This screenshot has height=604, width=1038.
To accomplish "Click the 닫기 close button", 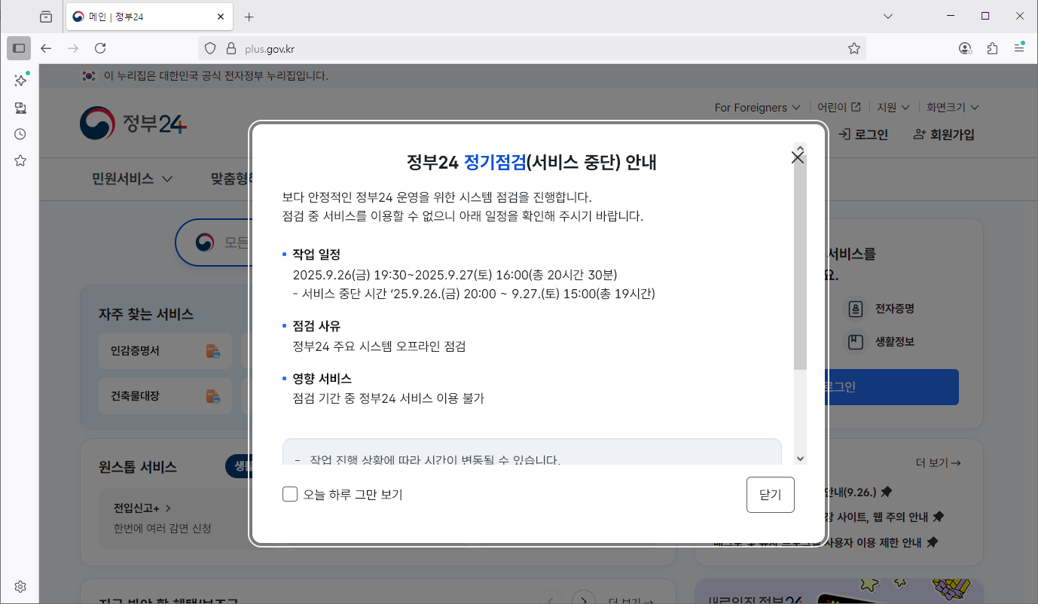I will (770, 494).
